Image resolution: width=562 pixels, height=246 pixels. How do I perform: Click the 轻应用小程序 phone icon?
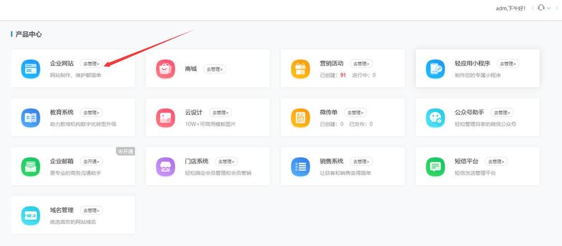(x=436, y=69)
